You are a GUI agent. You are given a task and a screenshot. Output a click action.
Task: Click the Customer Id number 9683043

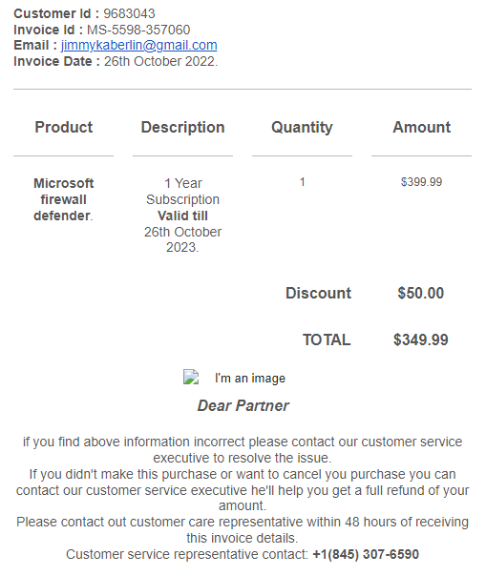coord(129,13)
